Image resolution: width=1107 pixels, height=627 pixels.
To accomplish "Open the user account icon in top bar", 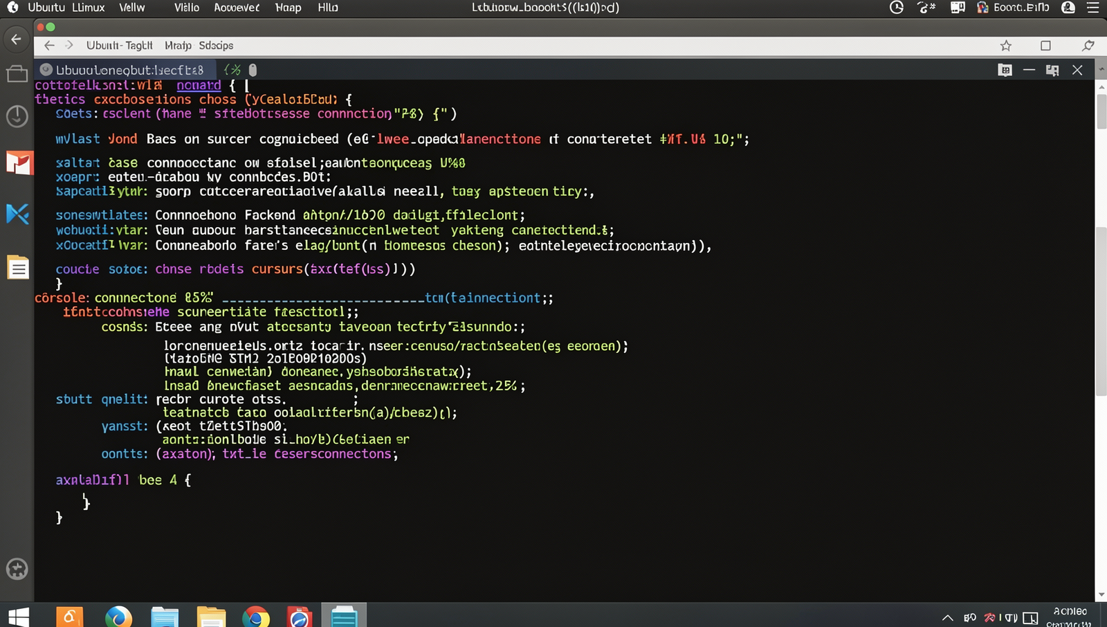I will click(x=1068, y=8).
